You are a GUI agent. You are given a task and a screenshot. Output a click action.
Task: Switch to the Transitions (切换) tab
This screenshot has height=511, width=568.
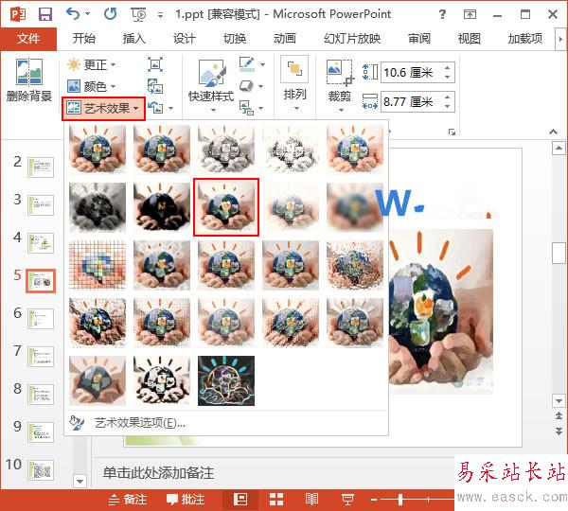coord(235,39)
